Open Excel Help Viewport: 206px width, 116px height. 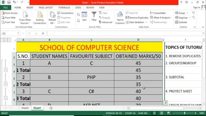[181, 2]
